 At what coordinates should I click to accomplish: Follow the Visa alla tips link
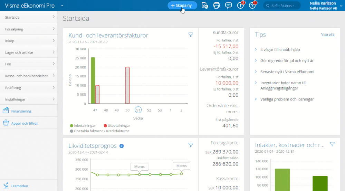point(327,35)
